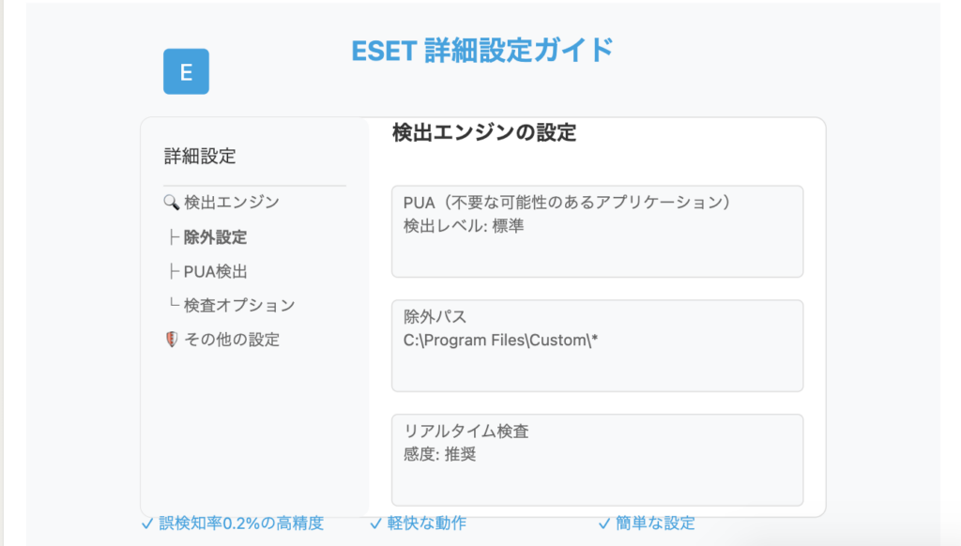Screen dimensions: 961x546
Task: Click the checkmark before 簡単な設定
Action: pyautogui.click(x=604, y=523)
